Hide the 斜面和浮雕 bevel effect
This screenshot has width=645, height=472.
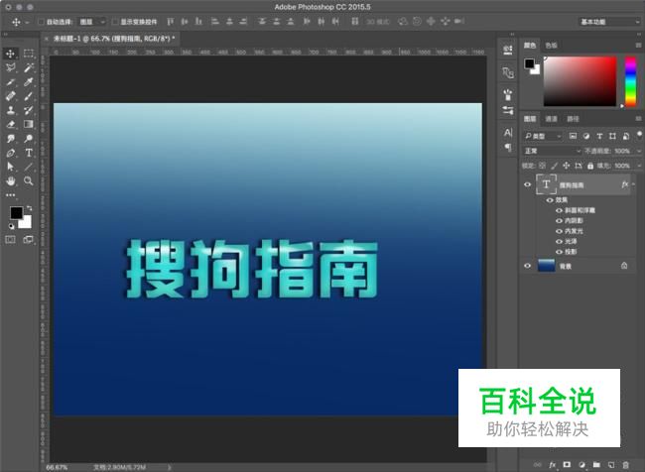tap(559, 210)
